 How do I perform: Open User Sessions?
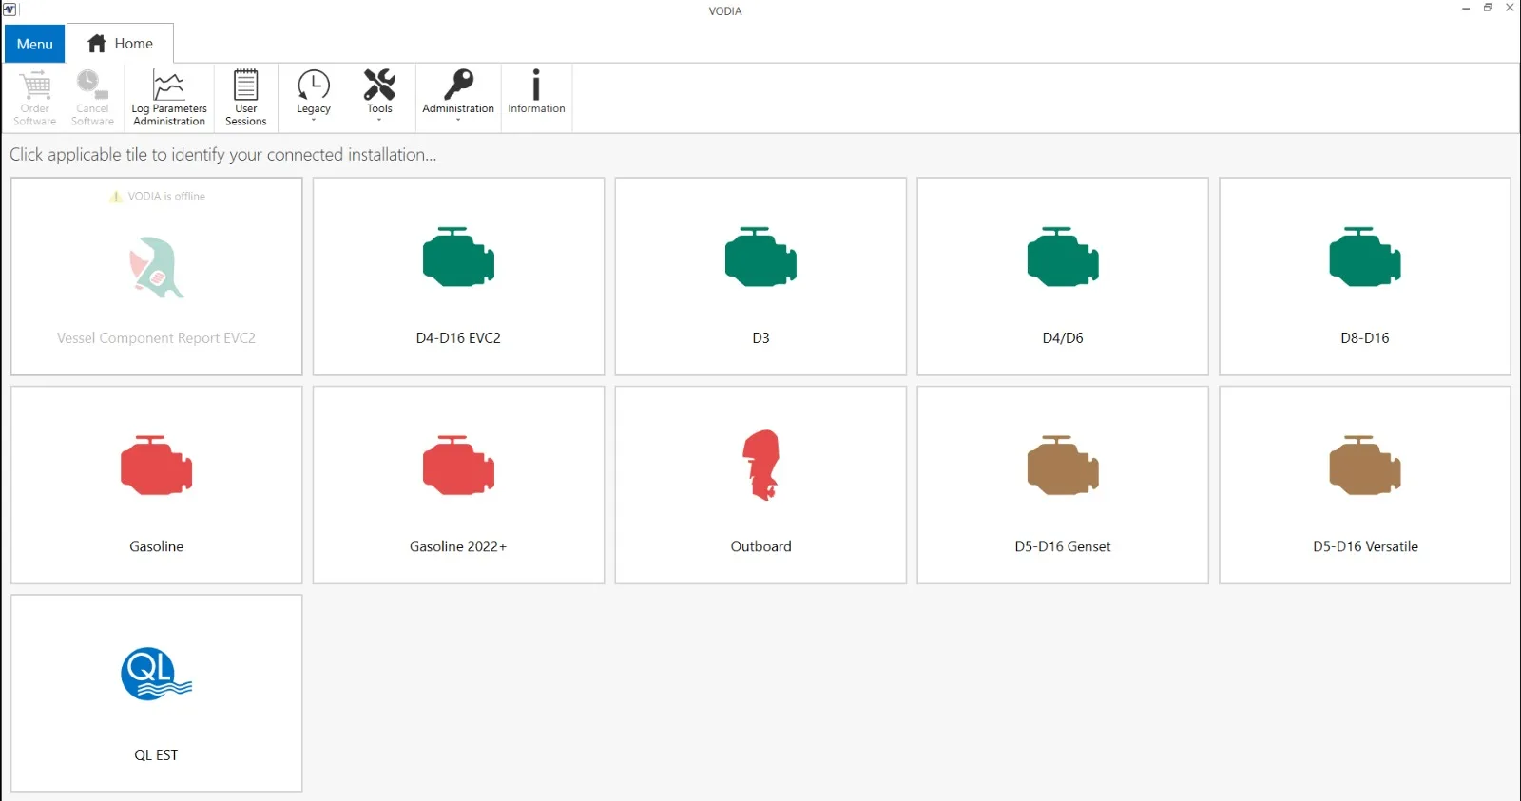(245, 98)
